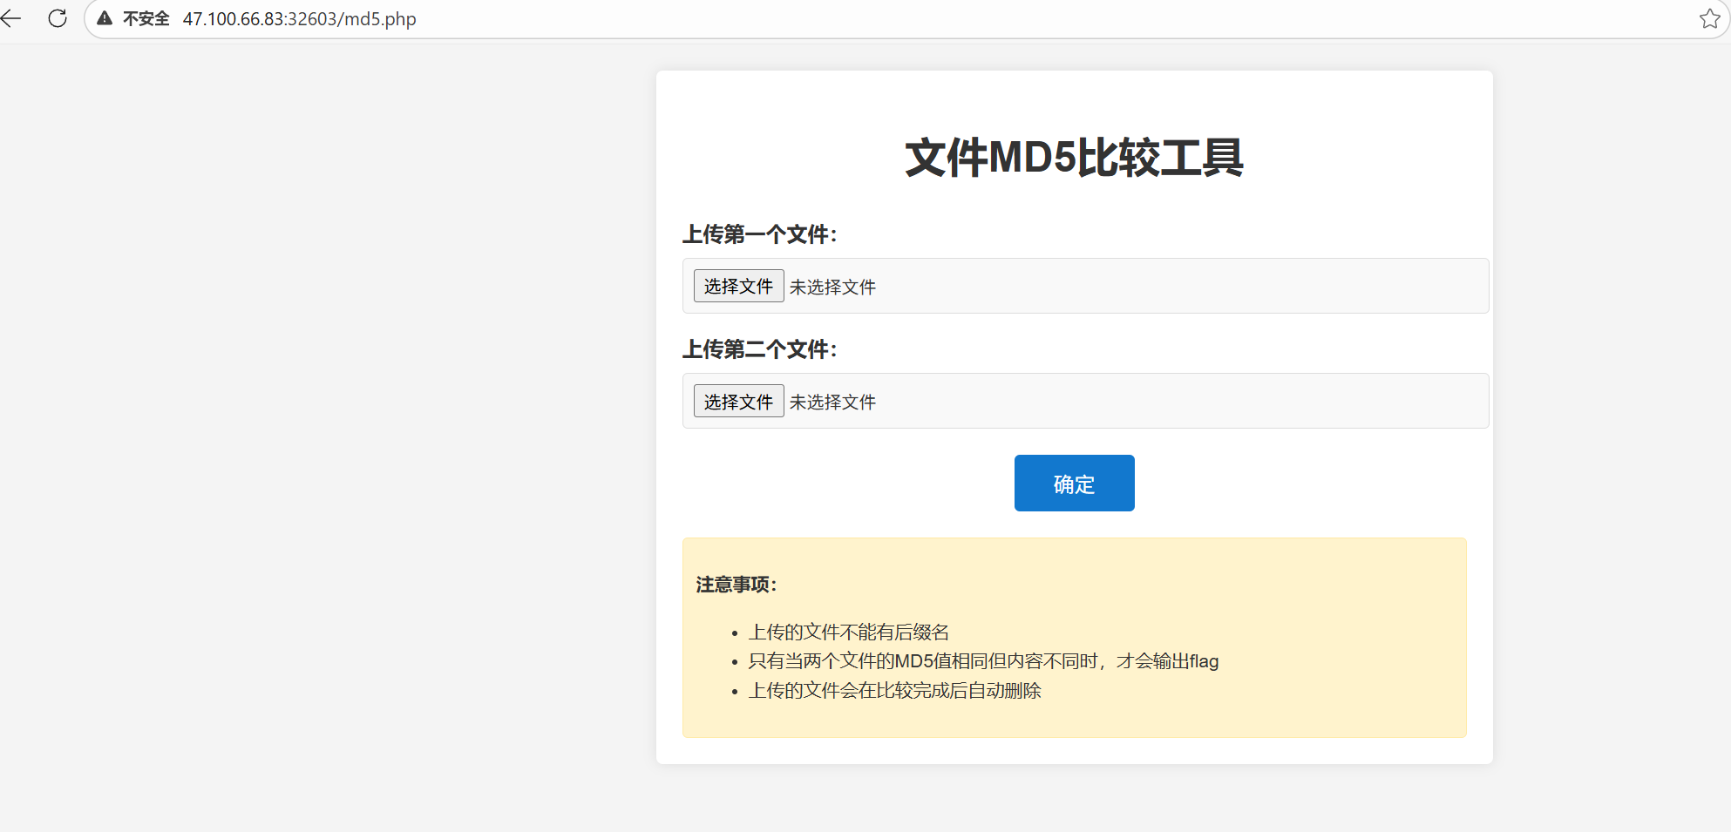Click empty right area of second file field
Image resolution: width=1731 pixels, height=832 pixels.
(1220, 401)
